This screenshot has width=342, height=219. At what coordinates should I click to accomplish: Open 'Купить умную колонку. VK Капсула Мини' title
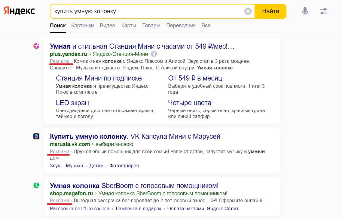tap(135, 136)
